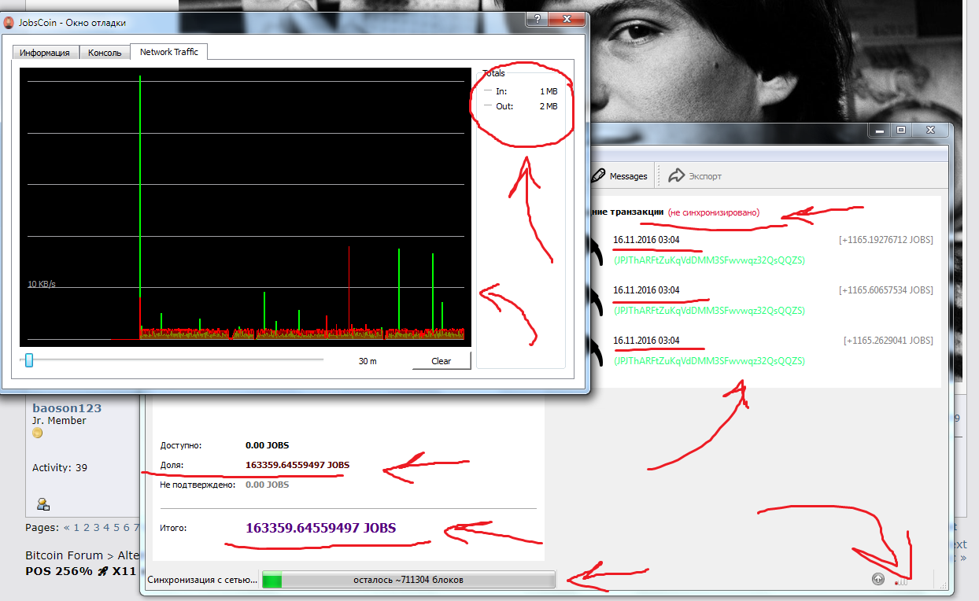Click the Доступно balance "0.00 JOBS"

(268, 445)
